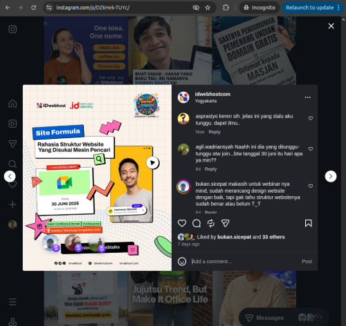Screen dimensions: 346x326
Task: Click the Incognito indicator
Action: point(259,8)
